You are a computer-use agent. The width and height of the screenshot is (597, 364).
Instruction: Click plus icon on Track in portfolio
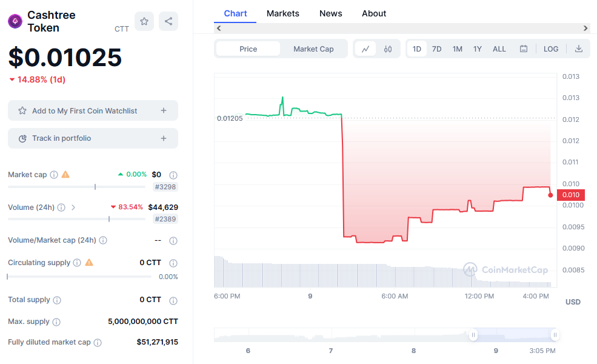click(164, 138)
